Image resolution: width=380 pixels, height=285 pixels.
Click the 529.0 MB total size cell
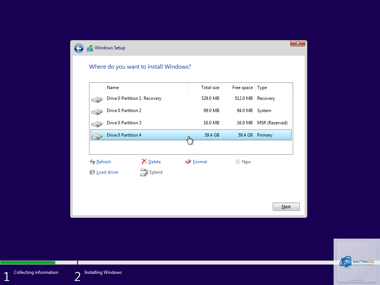pyautogui.click(x=210, y=98)
